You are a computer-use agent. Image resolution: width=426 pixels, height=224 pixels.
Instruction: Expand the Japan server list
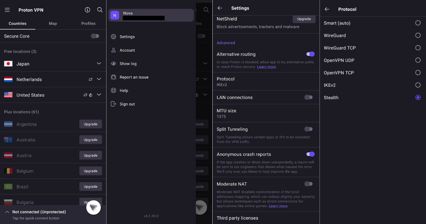pyautogui.click(x=99, y=63)
